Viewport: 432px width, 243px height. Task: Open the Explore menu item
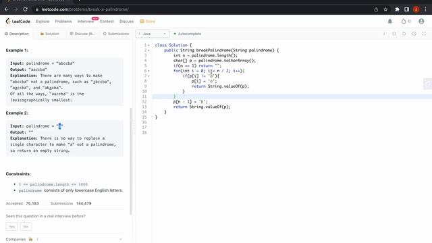click(x=43, y=21)
